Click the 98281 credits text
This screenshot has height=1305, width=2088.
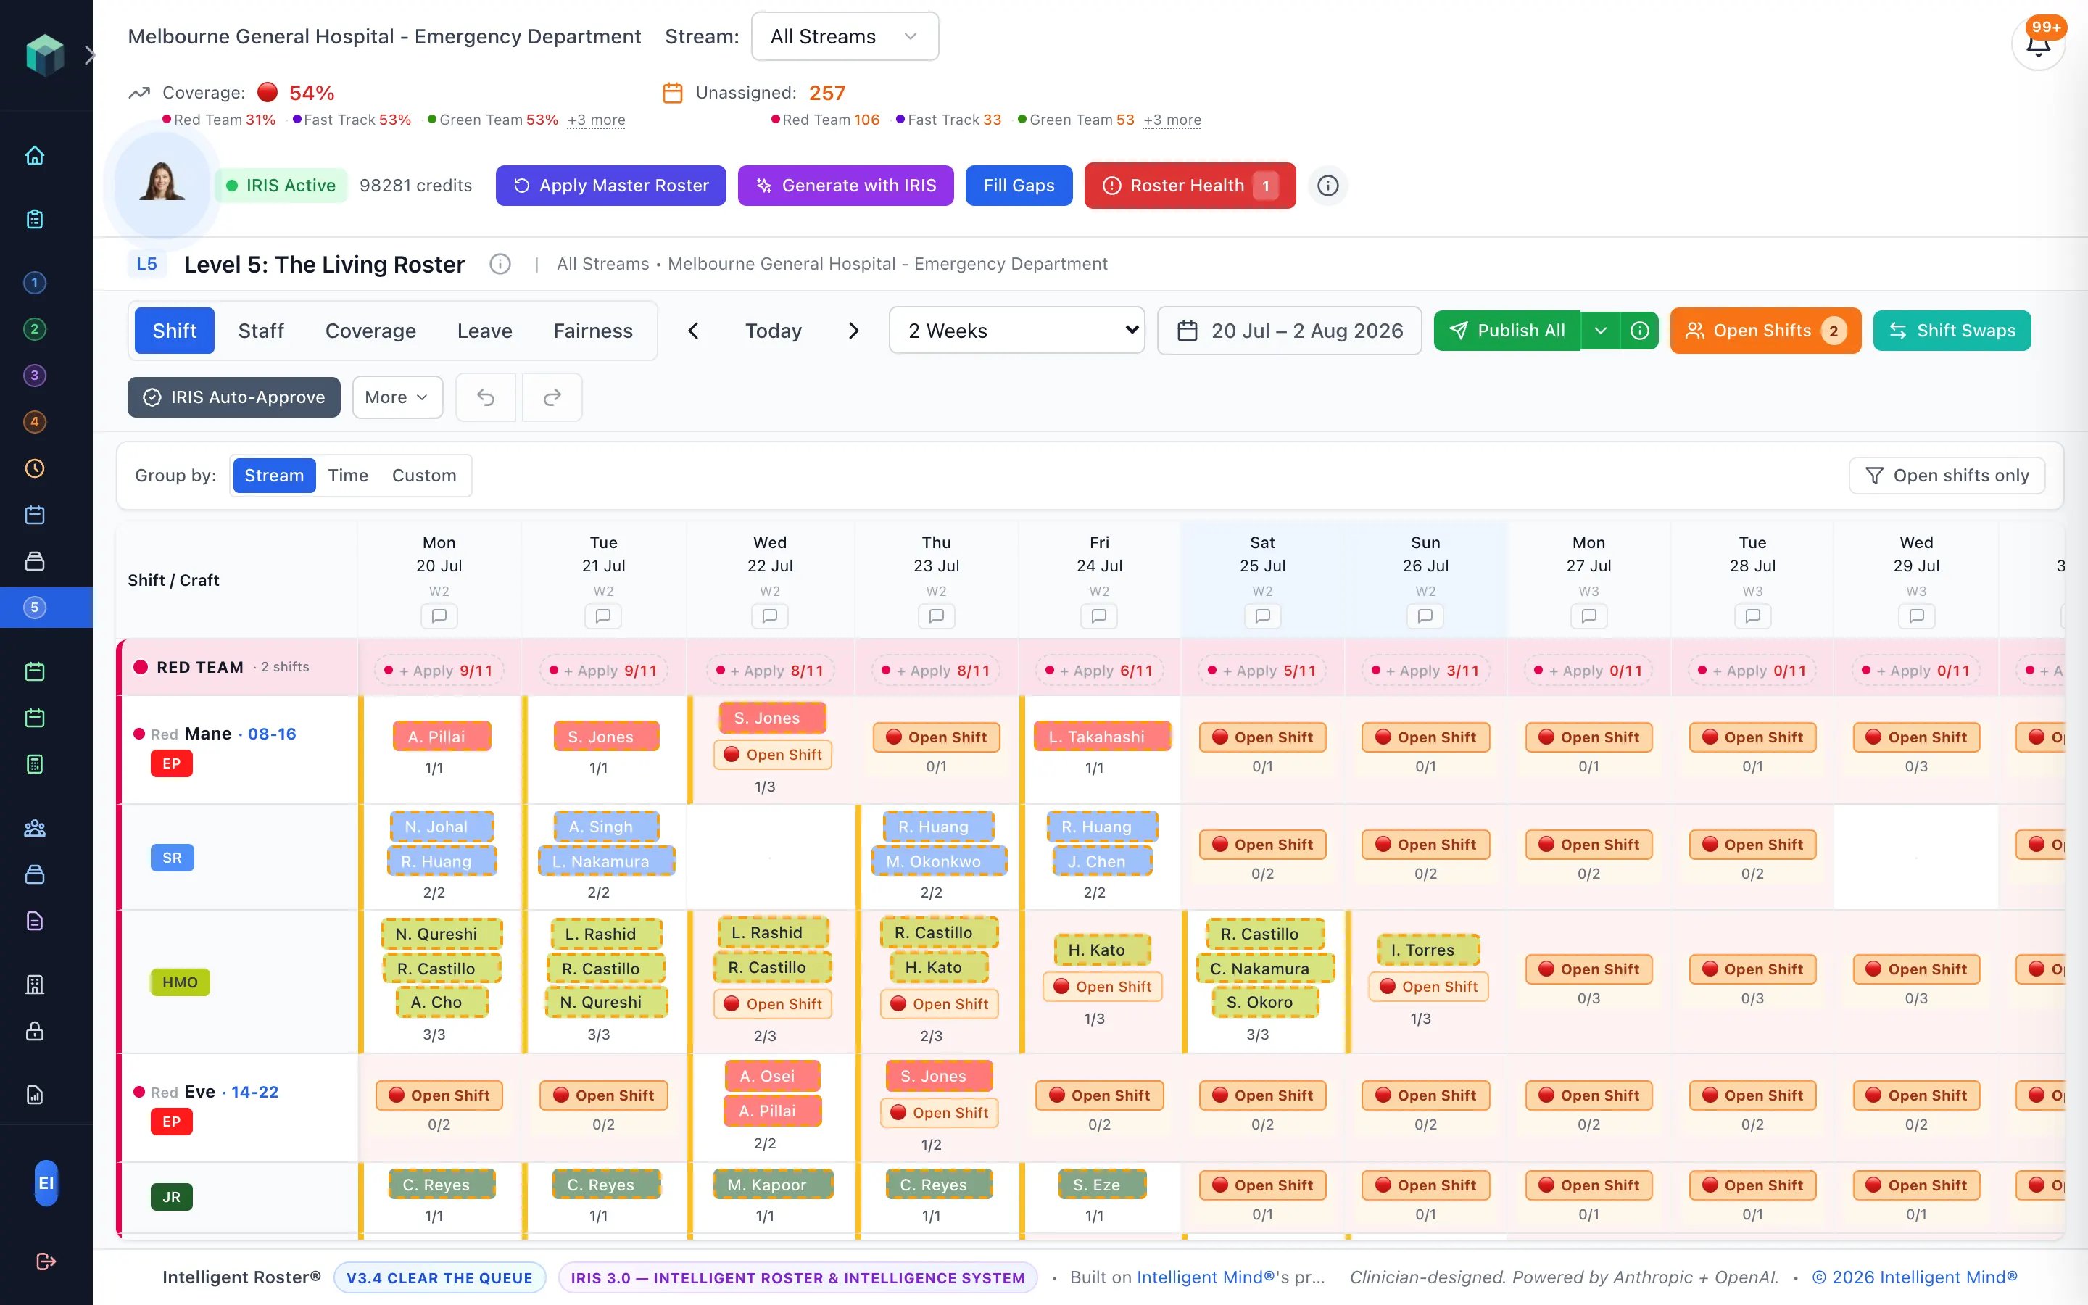tap(416, 186)
